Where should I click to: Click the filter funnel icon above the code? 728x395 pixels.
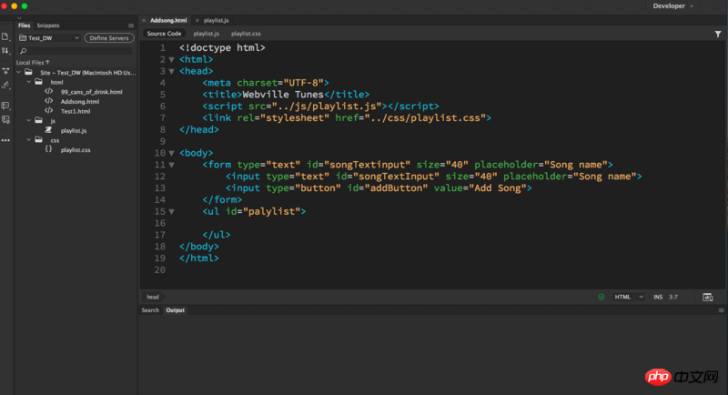[x=718, y=34]
